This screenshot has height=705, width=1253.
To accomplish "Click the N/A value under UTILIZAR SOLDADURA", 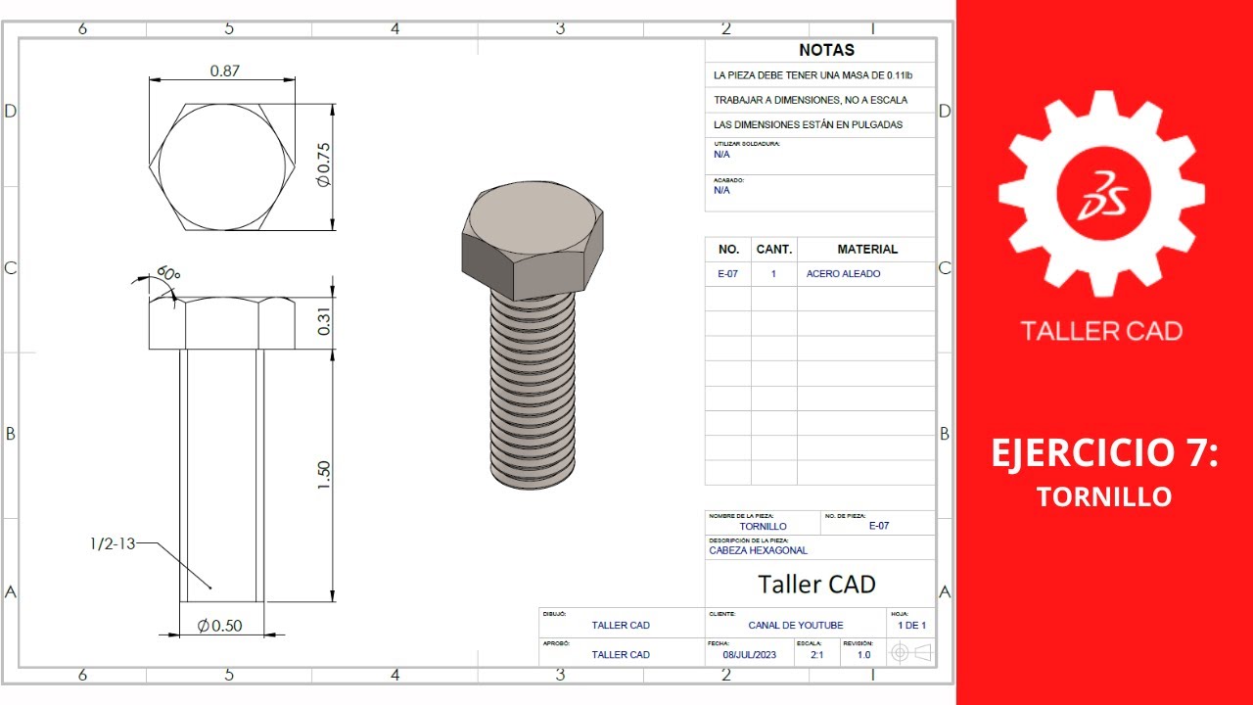I will click(721, 154).
